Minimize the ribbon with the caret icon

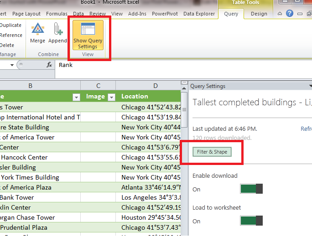click(280, 14)
